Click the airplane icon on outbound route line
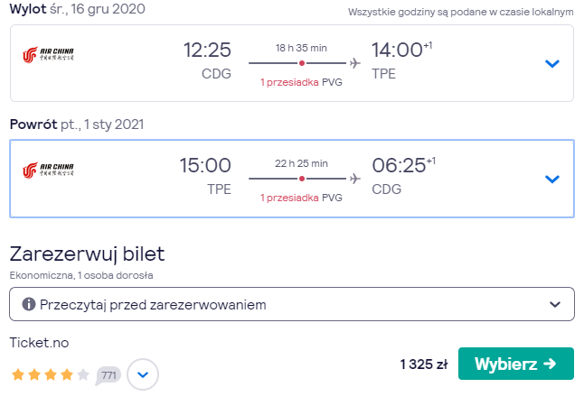 coord(355,63)
